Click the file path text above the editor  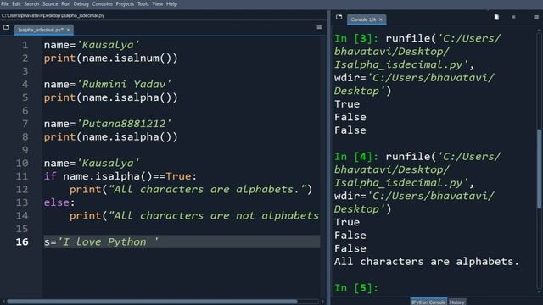(53, 15)
